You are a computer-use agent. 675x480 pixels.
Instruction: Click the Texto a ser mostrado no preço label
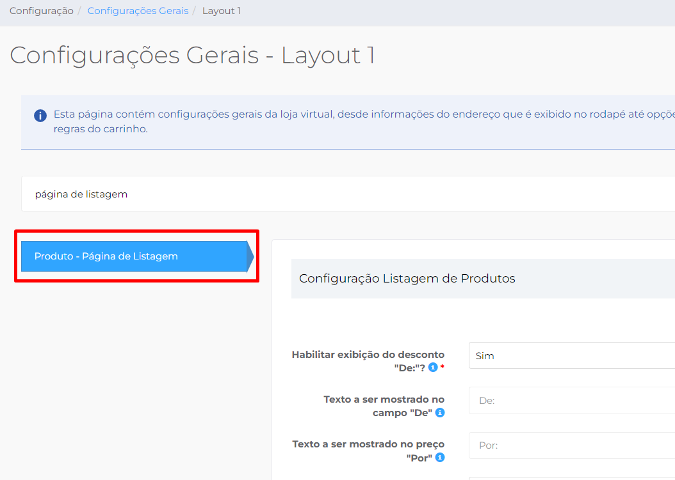(368, 451)
